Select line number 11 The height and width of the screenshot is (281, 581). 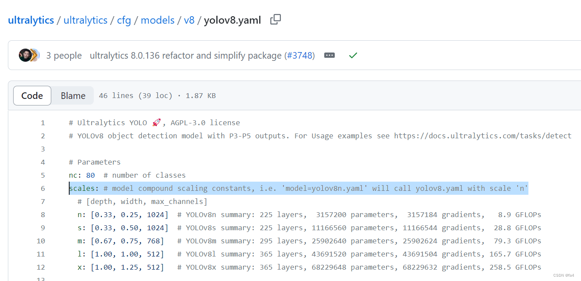41,254
